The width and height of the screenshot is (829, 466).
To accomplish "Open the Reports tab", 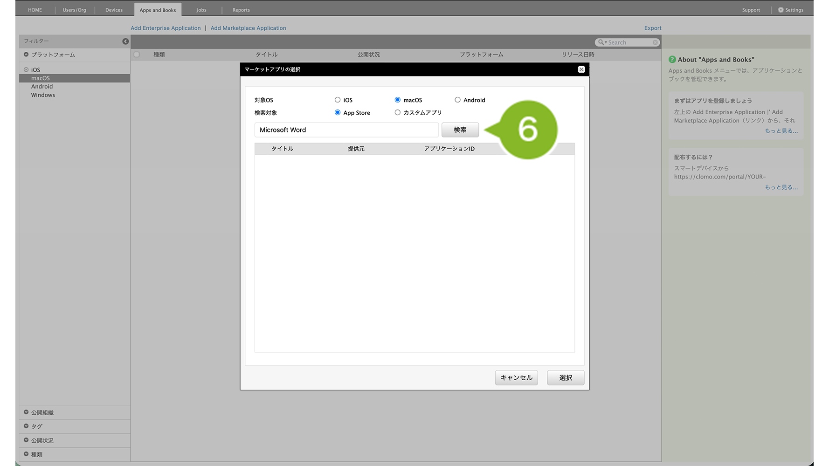I will tap(241, 10).
